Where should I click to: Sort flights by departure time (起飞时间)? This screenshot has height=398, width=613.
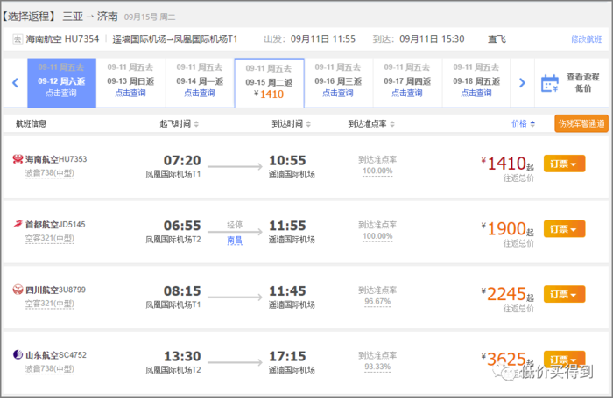pyautogui.click(x=179, y=123)
